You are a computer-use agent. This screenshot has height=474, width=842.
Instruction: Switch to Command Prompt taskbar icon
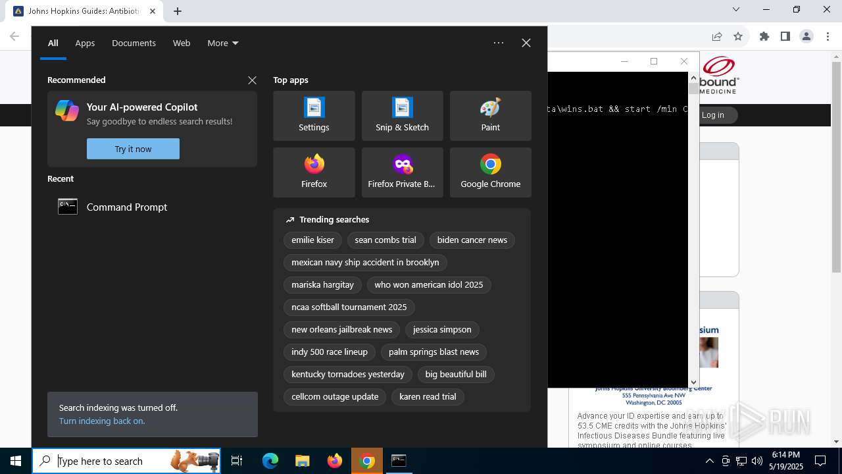tap(399, 461)
